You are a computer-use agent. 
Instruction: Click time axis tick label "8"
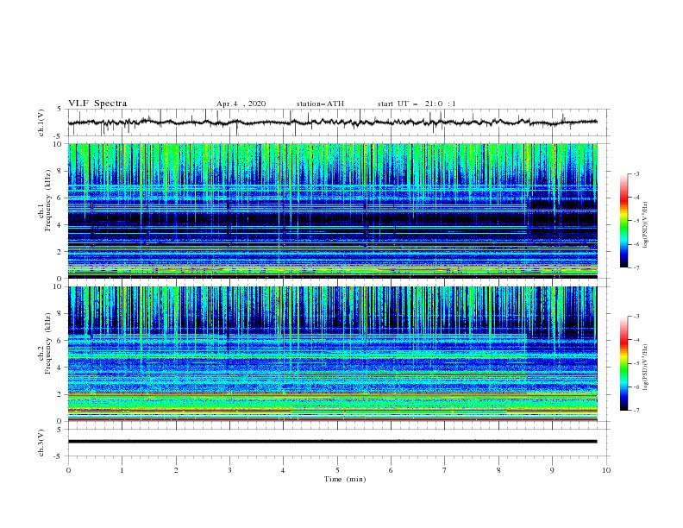pos(498,470)
